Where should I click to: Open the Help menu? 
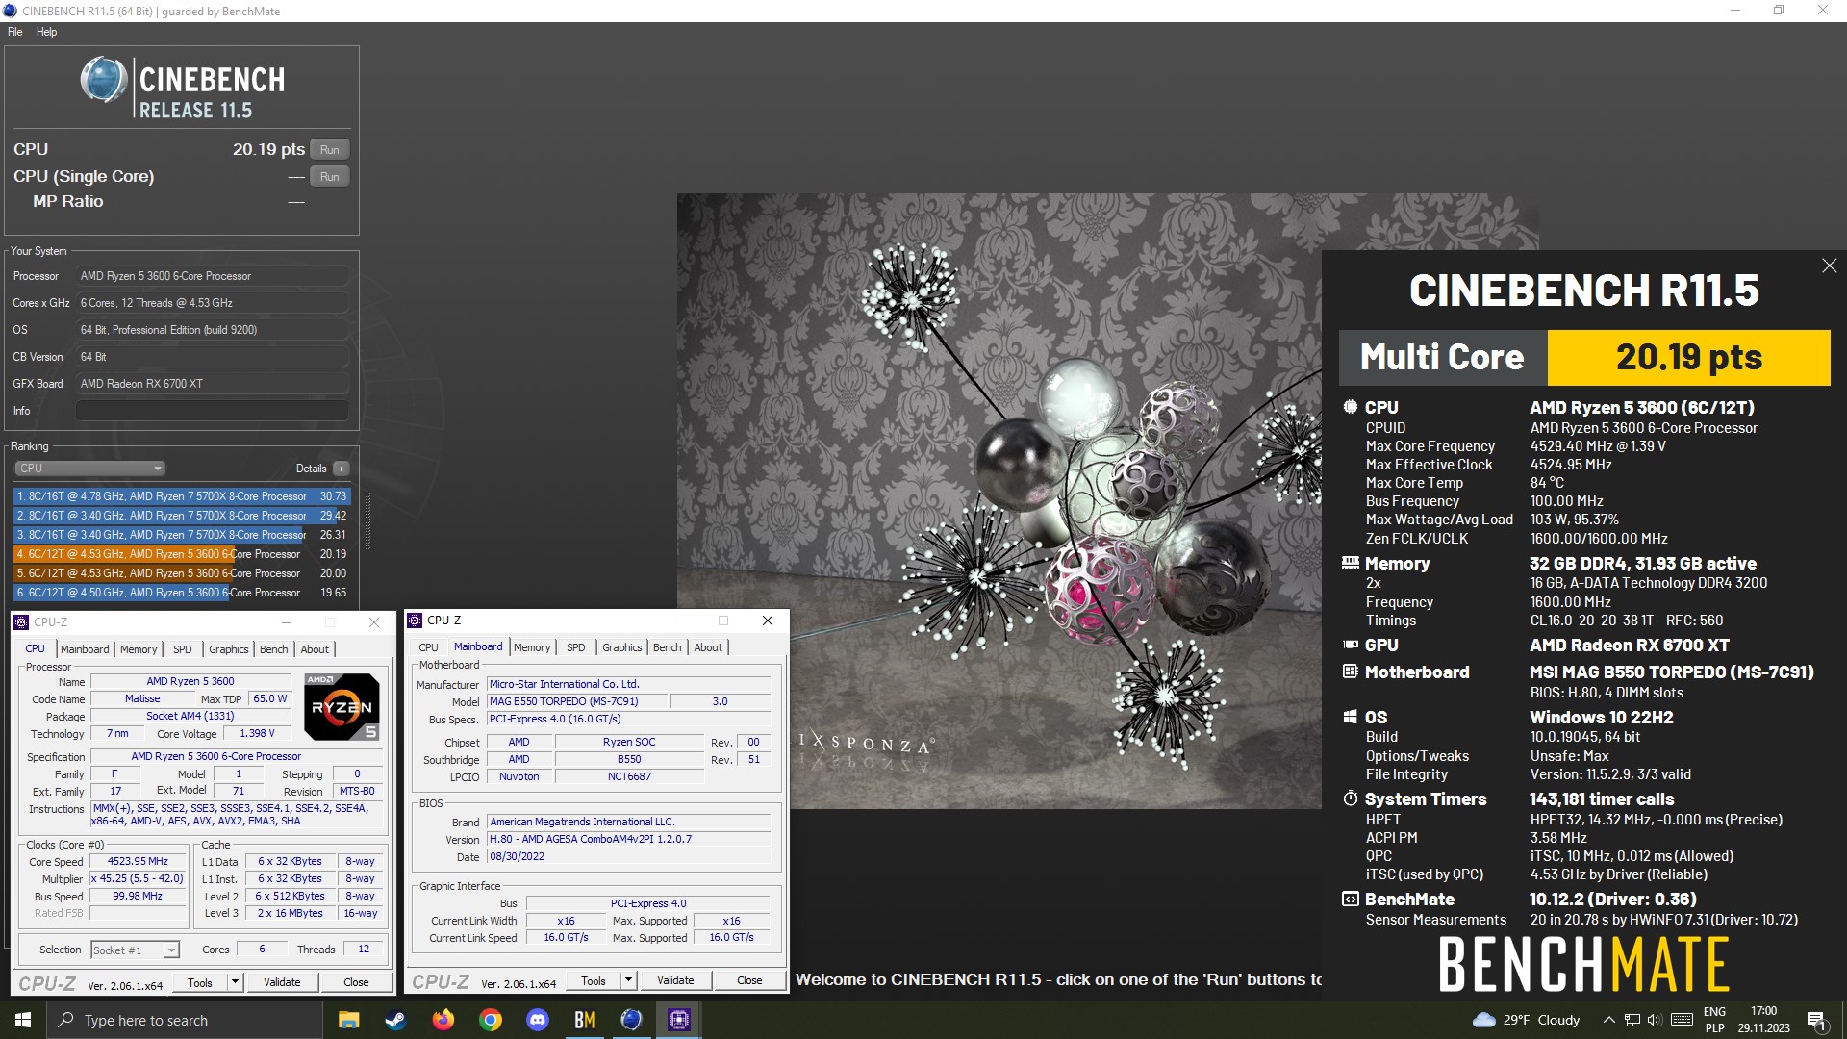(x=46, y=32)
